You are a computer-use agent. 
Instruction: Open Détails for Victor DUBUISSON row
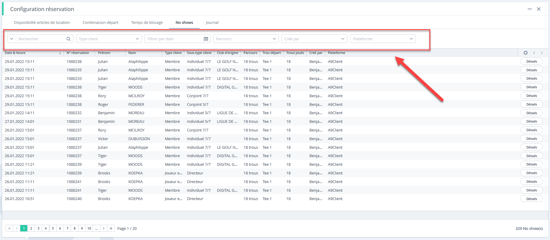[531, 139]
